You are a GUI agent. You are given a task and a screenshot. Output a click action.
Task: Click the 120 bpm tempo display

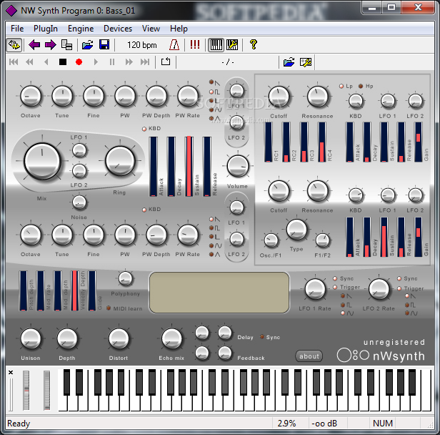142,45
